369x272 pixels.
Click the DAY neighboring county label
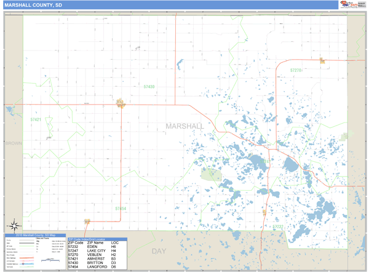[x=159, y=251]
